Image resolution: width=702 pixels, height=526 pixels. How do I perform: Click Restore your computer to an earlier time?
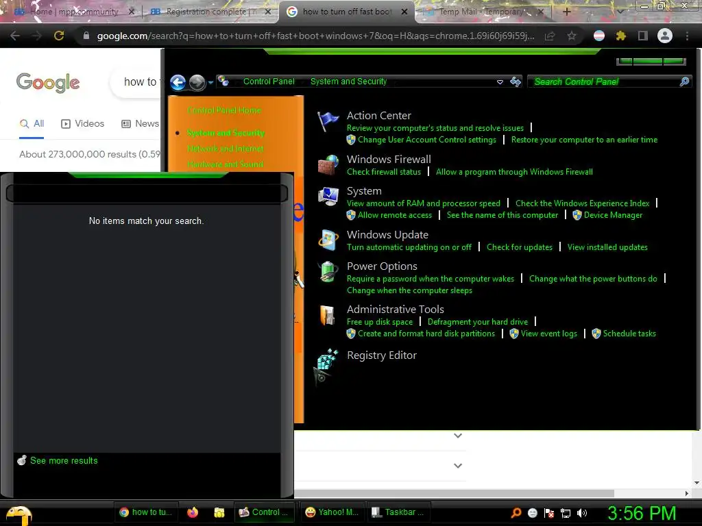tap(584, 140)
